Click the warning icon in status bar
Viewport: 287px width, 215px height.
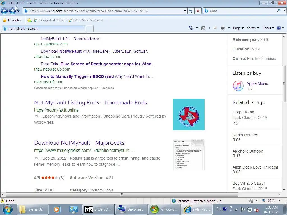[3, 201]
